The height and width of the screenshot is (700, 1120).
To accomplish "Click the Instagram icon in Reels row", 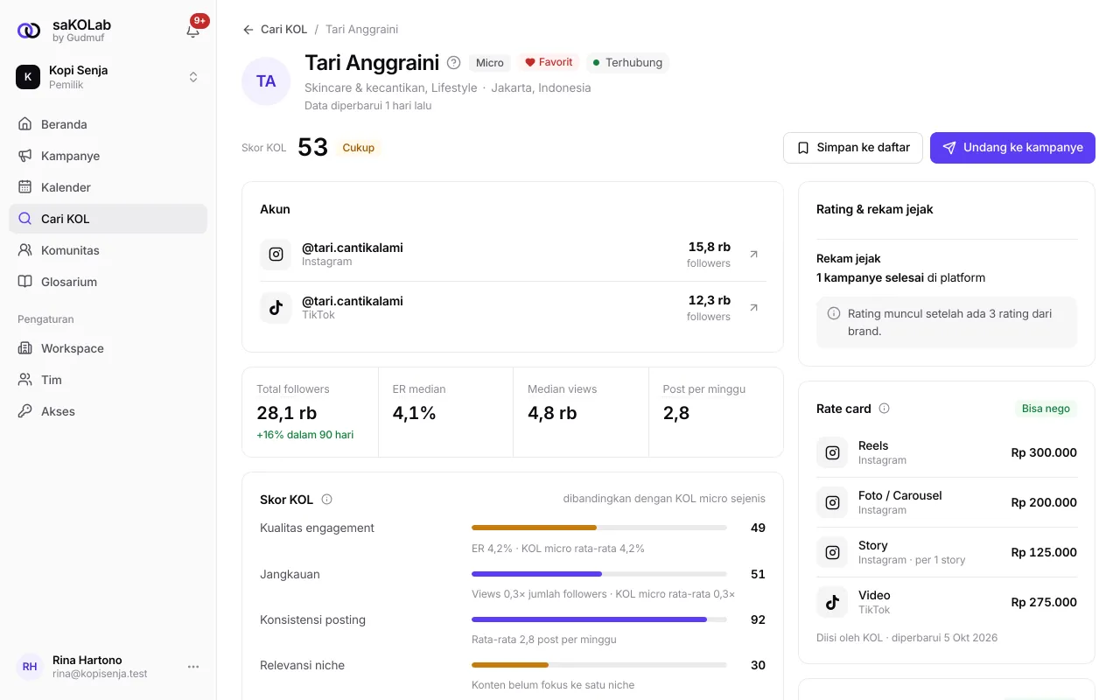I will [832, 452].
